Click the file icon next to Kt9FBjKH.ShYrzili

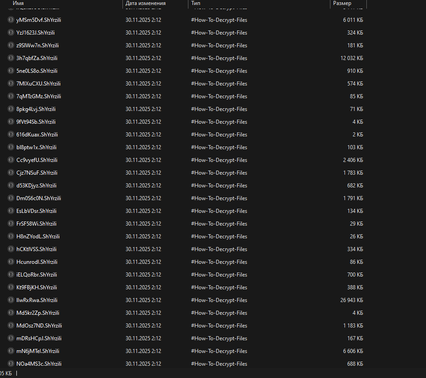10,287
